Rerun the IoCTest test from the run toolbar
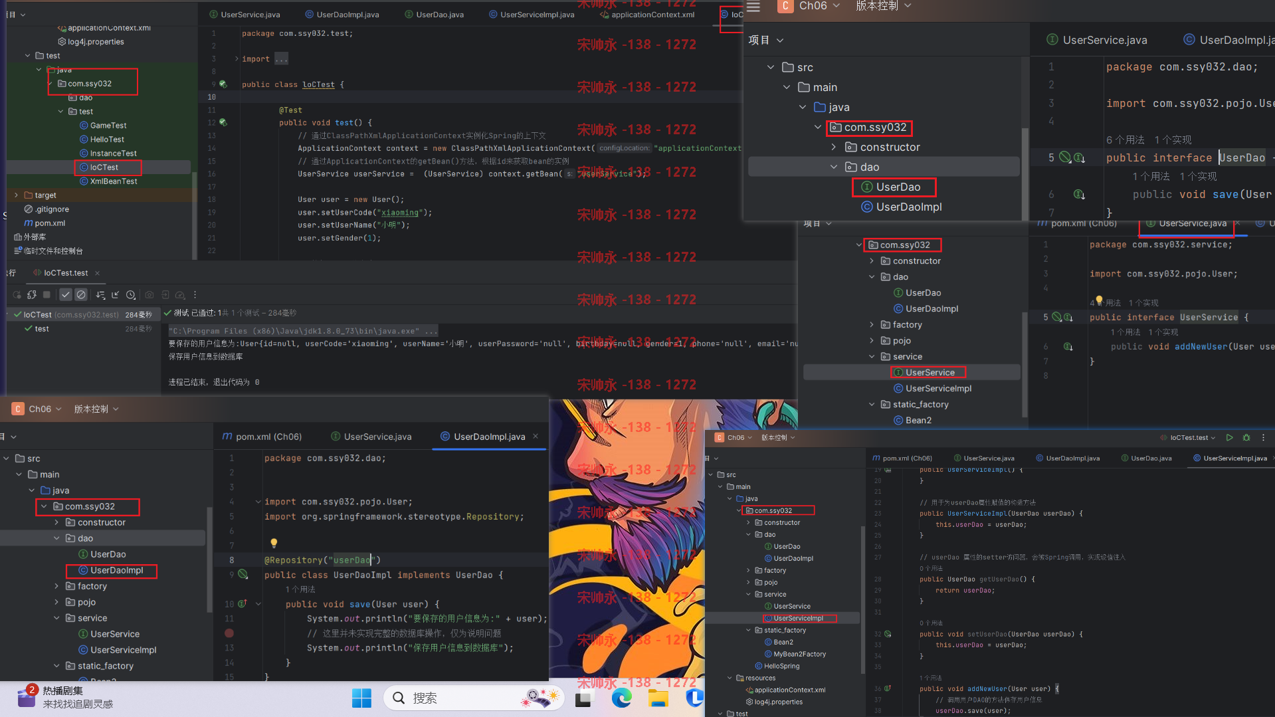The height and width of the screenshot is (717, 1275). click(x=17, y=294)
